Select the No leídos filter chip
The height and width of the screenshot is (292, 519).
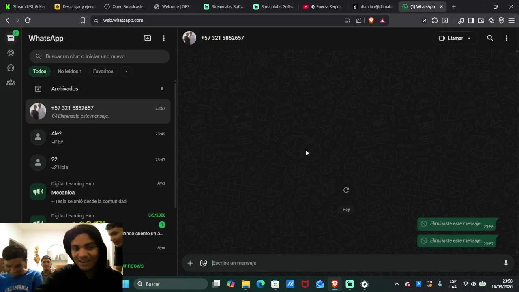(69, 71)
